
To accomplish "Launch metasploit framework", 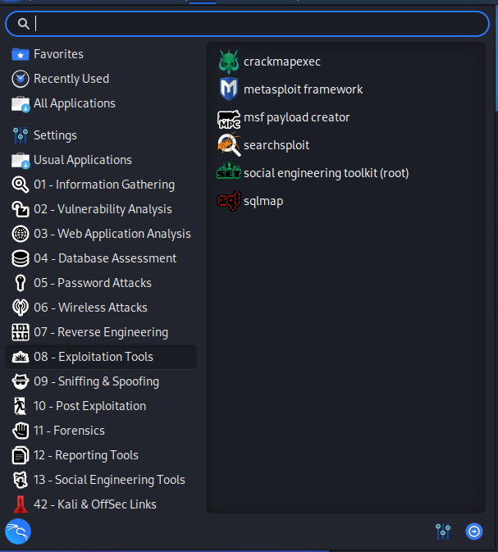I will (345, 89).
